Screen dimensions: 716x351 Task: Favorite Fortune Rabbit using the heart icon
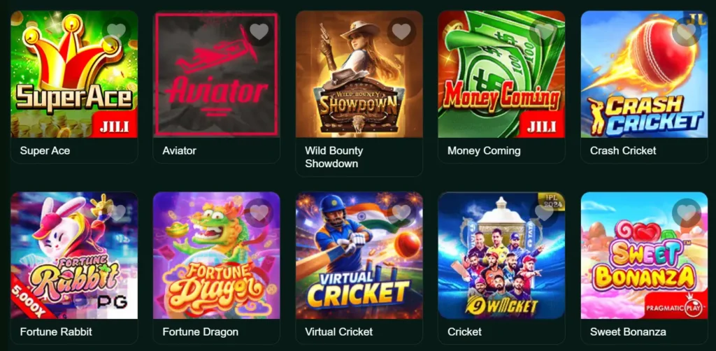pos(117,213)
